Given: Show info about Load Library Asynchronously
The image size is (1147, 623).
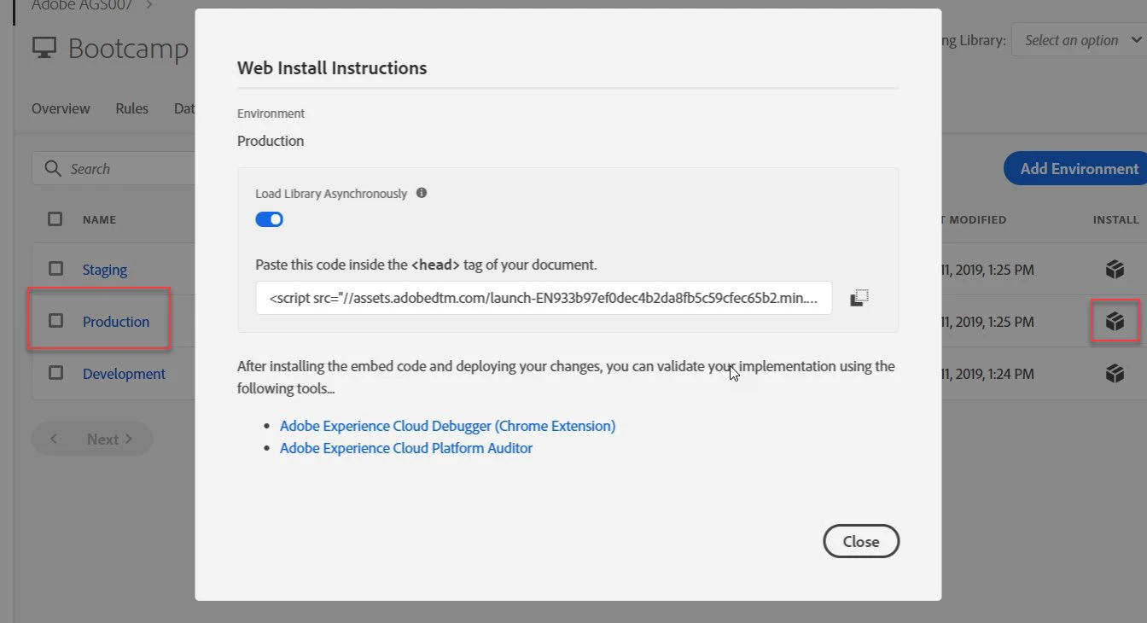Looking at the screenshot, I should pos(422,193).
